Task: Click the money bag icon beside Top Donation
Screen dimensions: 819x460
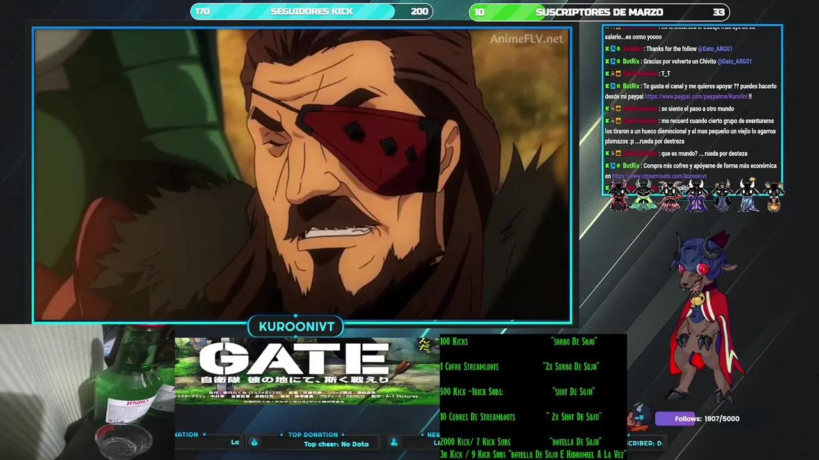Action: (254, 442)
